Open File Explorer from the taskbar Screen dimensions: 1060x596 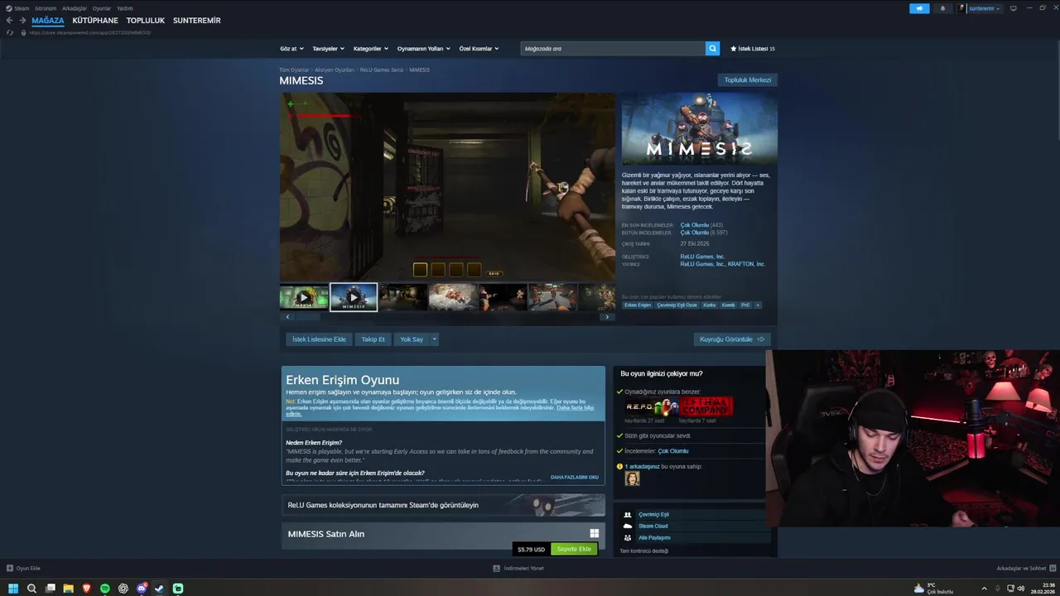[68, 589]
